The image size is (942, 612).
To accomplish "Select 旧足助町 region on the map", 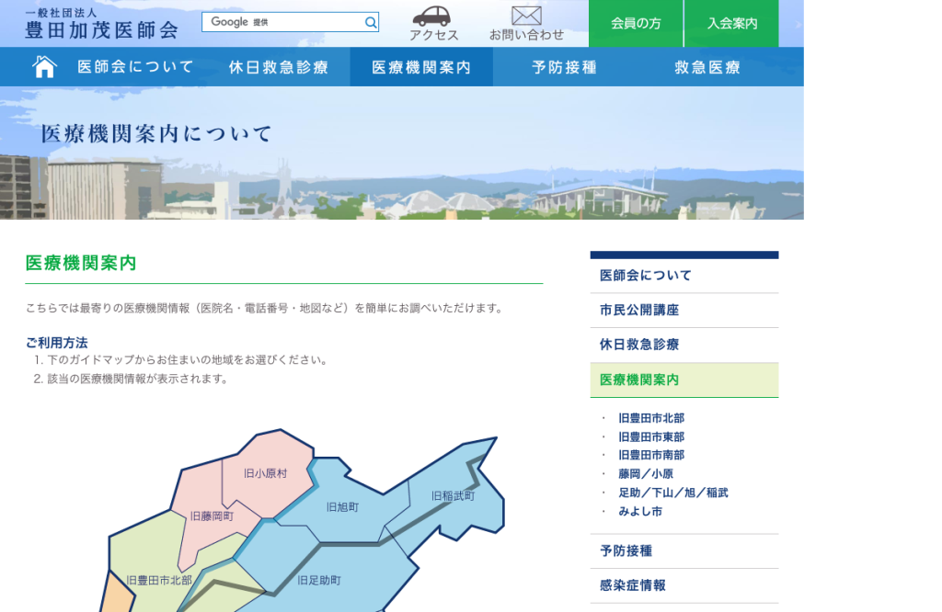I will (x=319, y=580).
